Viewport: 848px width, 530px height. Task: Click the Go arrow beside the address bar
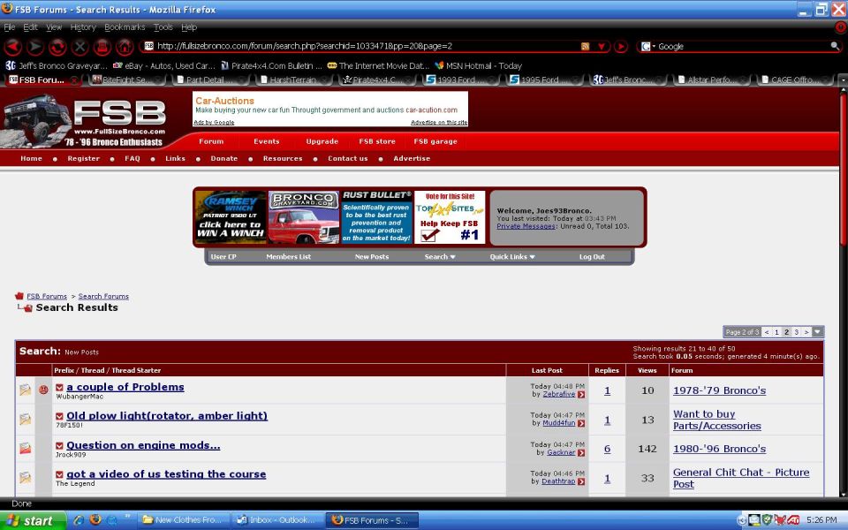coord(621,47)
